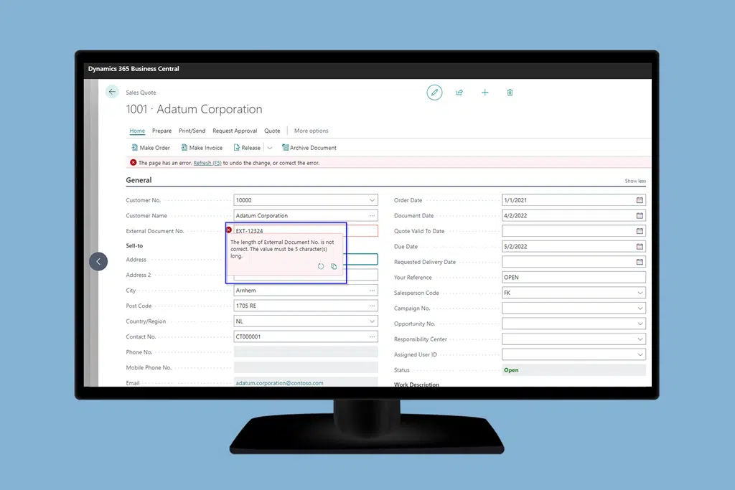Screen dimensions: 735x490
Task: Click the Refresh (F5) link
Action: (x=207, y=163)
